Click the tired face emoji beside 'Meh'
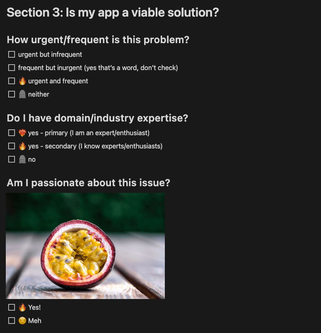321x333 pixels. click(22, 321)
